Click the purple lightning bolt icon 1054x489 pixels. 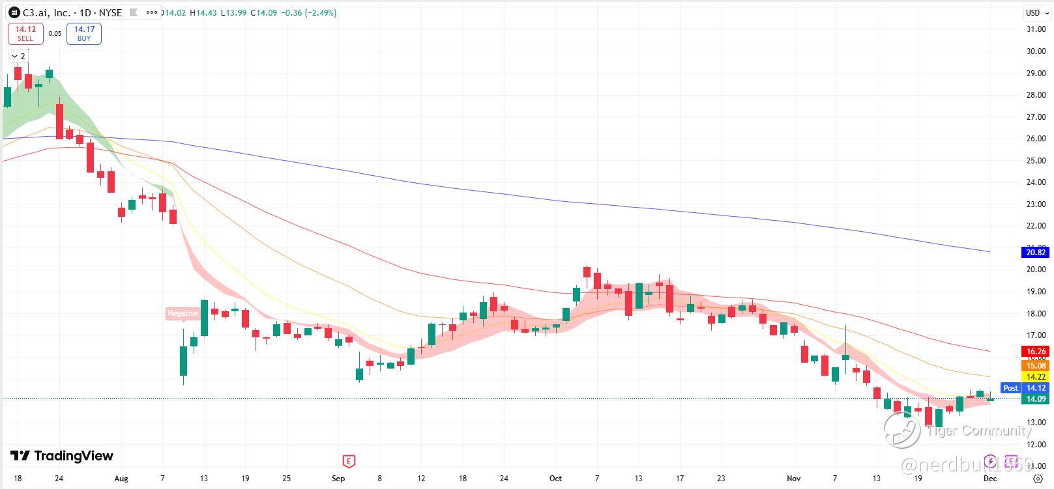pyautogui.click(x=990, y=462)
